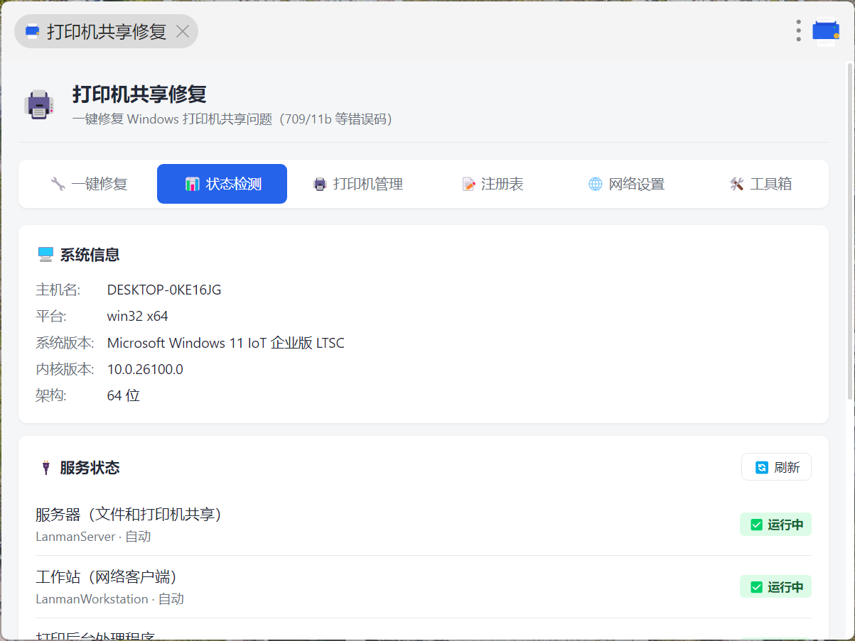Click the LanmanServer · 自动 subtitle

[93, 537]
